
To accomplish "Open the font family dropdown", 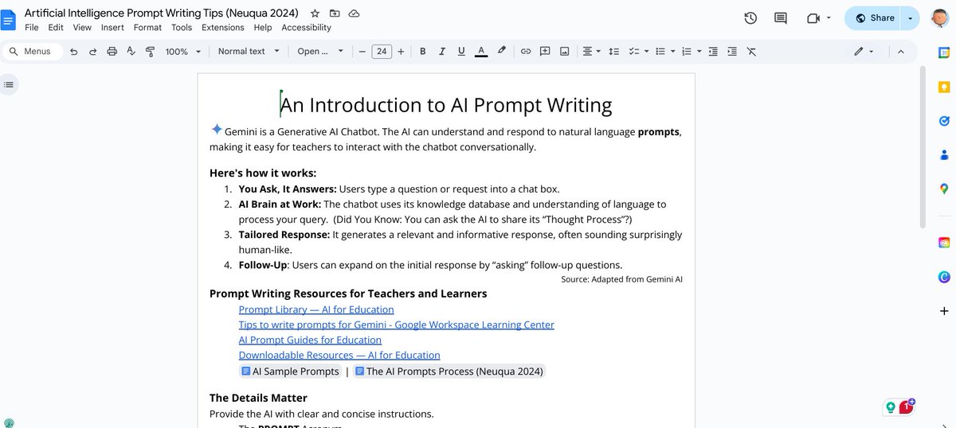I will (320, 51).
